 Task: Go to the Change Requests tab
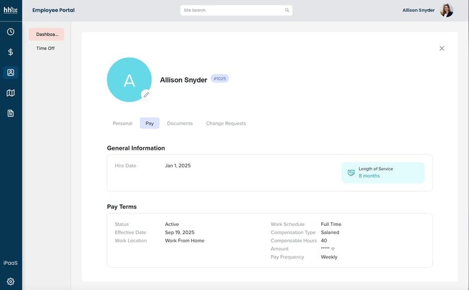coord(226,123)
